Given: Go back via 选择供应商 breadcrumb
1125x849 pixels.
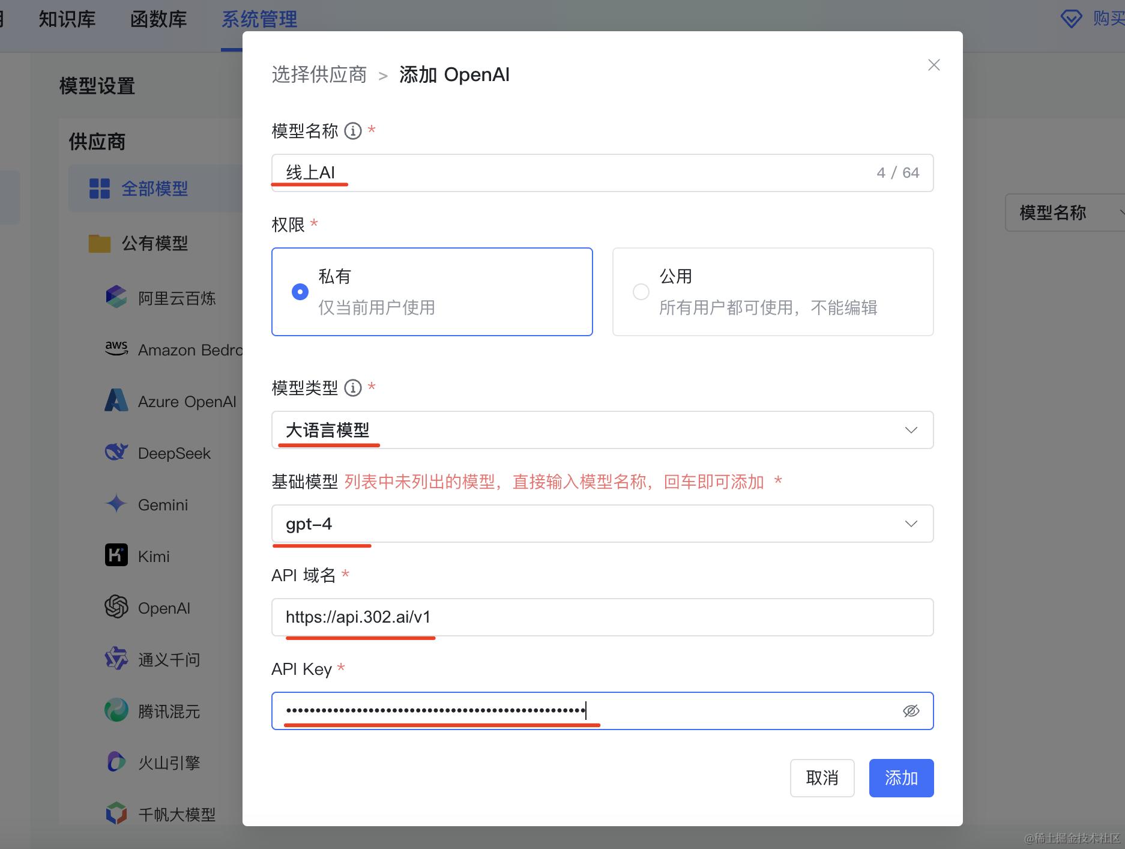Looking at the screenshot, I should coord(319,74).
